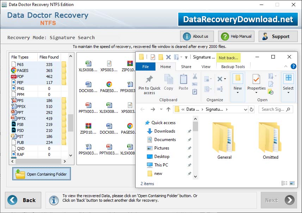Image resolution: width=302 pixels, height=213 pixels.
Task: Click the Copy ribbon button
Action: click(x=168, y=83)
